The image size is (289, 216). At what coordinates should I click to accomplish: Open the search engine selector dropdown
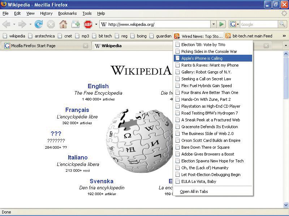(x=238, y=24)
